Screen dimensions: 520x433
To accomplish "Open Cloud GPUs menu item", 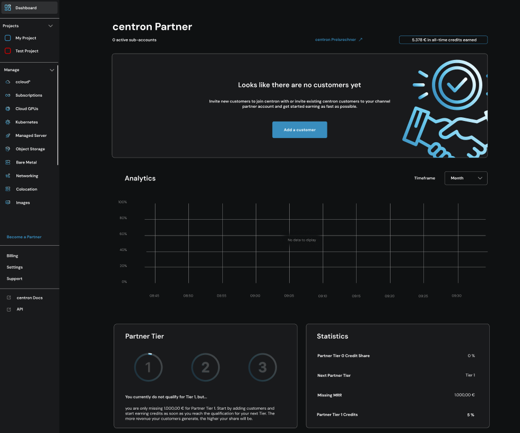I will (x=27, y=109).
